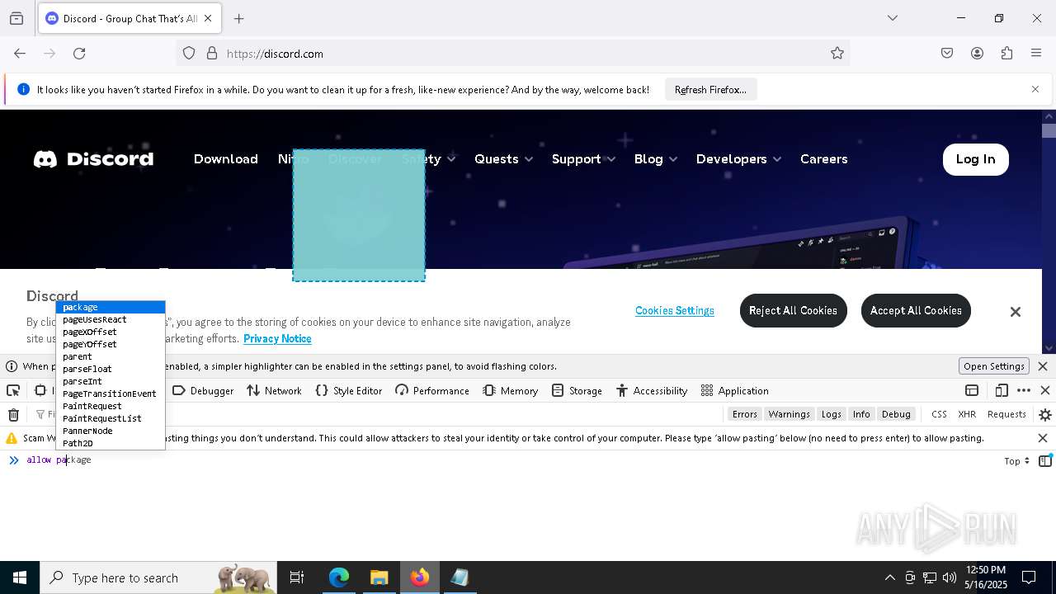Bookmark this page with star icon
The height and width of the screenshot is (594, 1056).
click(x=837, y=54)
